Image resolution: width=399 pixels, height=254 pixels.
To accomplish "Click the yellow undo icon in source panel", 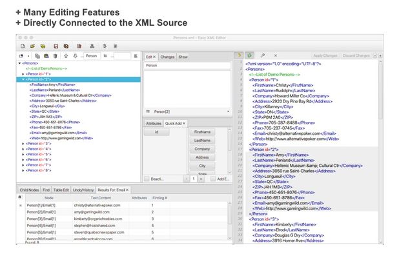I will coord(239,55).
